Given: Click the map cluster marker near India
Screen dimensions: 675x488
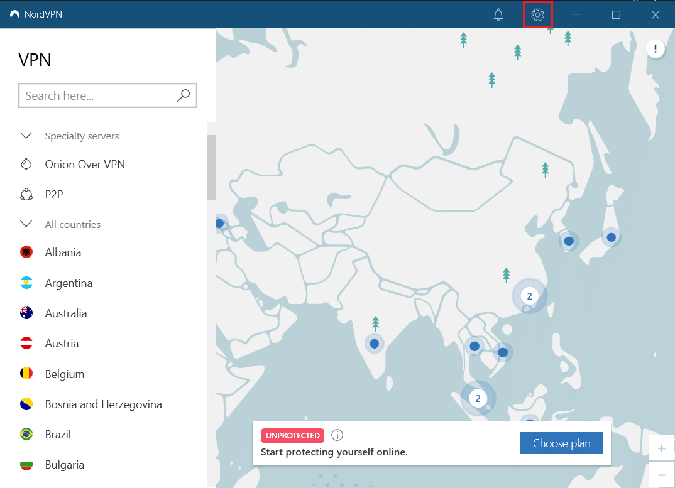Looking at the screenshot, I should point(375,344).
